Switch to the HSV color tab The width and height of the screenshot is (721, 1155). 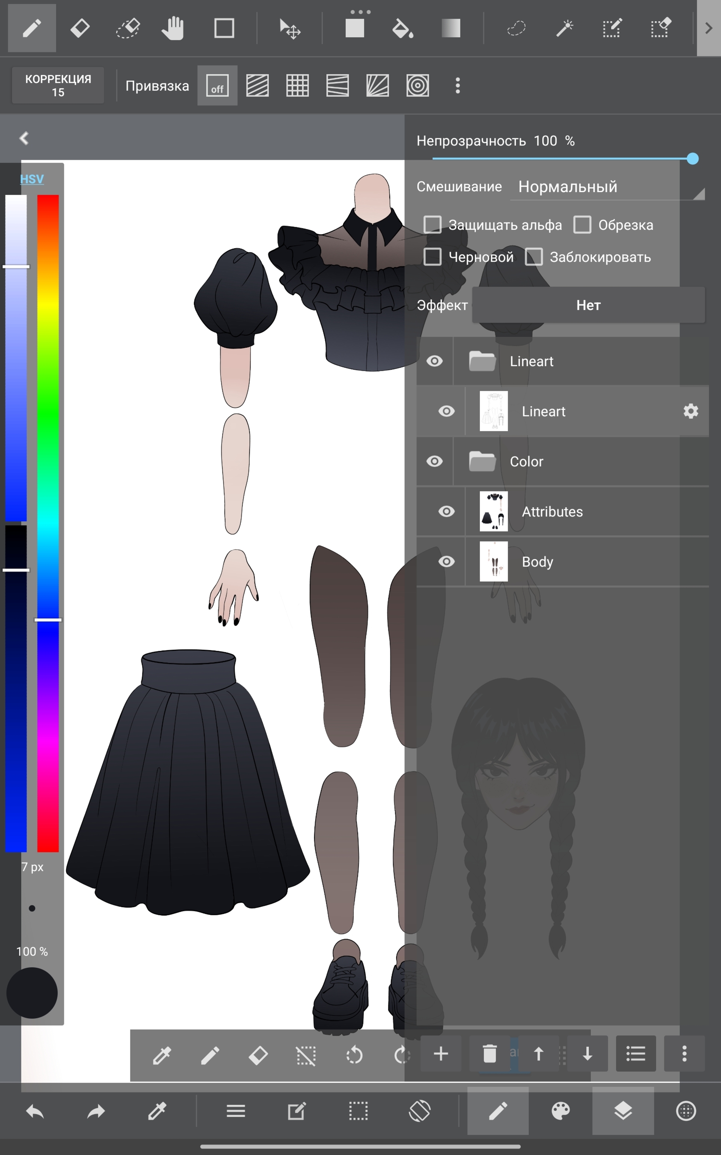(x=32, y=179)
